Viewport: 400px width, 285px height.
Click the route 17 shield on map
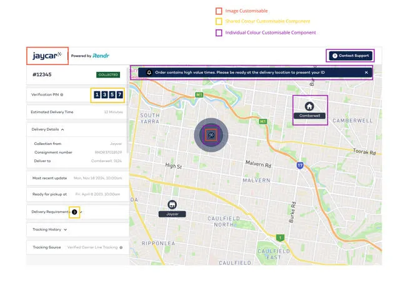pyautogui.click(x=300, y=166)
